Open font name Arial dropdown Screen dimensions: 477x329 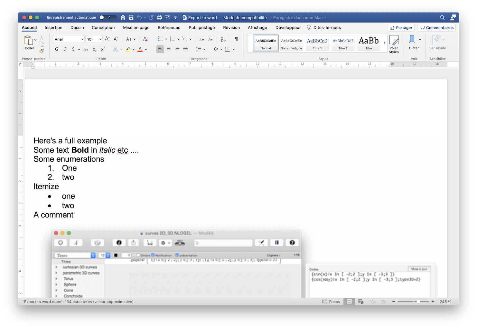[x=82, y=39]
